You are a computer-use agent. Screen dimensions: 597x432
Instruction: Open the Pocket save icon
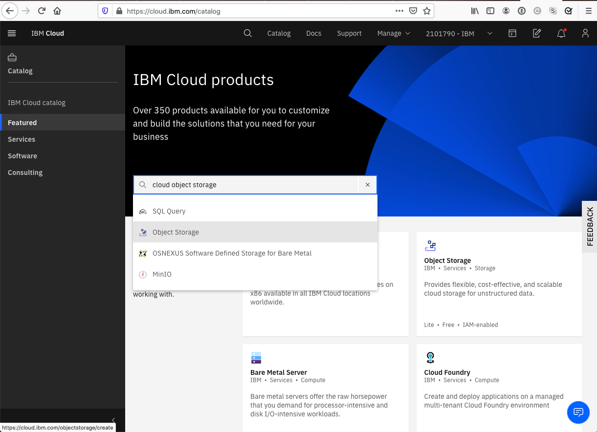pyautogui.click(x=413, y=11)
